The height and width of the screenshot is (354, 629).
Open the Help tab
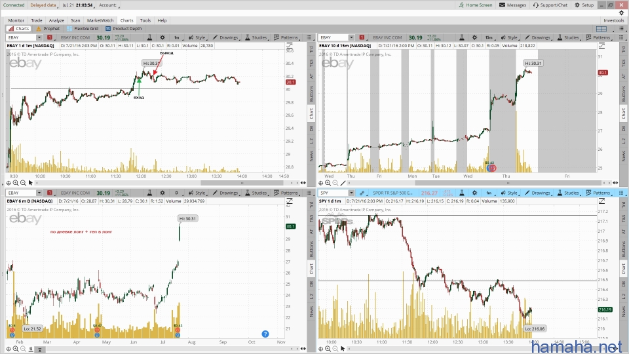[x=162, y=20]
